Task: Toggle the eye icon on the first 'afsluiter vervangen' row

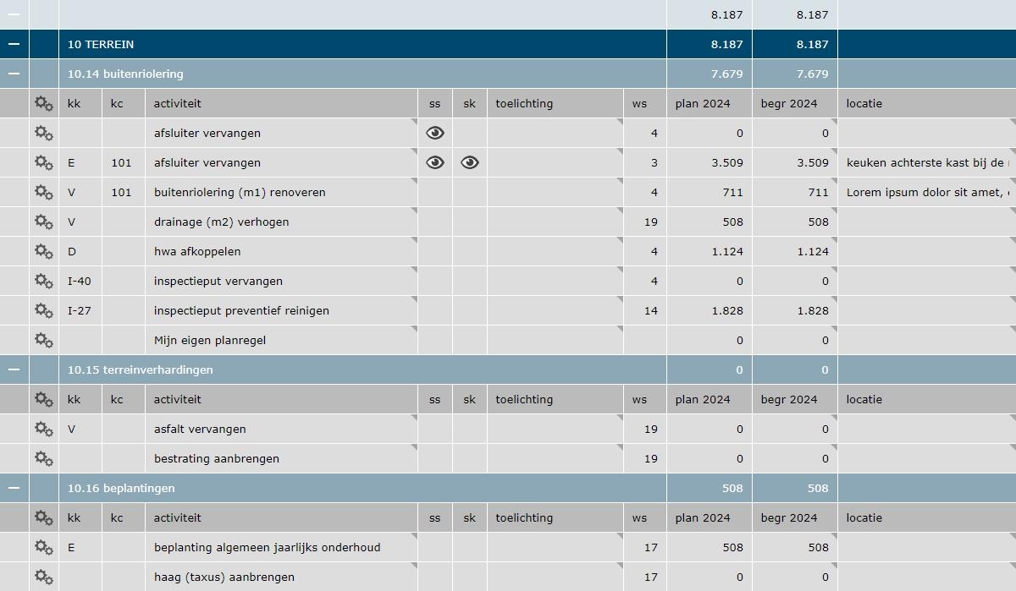Action: tap(434, 133)
